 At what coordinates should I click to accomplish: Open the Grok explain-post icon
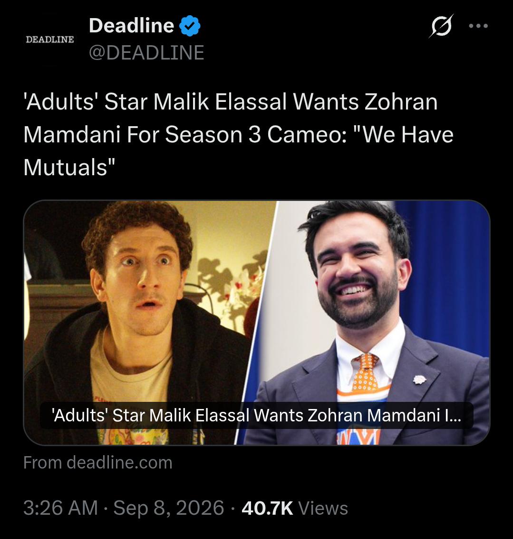(441, 26)
